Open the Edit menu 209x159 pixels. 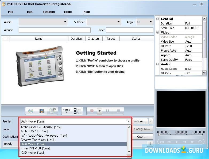[30, 12]
